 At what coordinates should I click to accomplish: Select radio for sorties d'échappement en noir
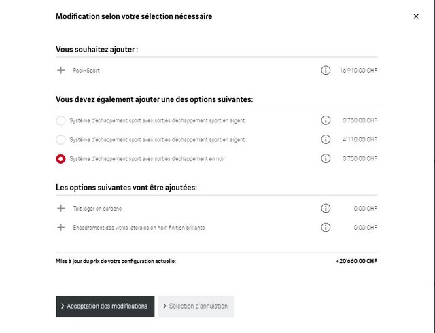(x=60, y=159)
